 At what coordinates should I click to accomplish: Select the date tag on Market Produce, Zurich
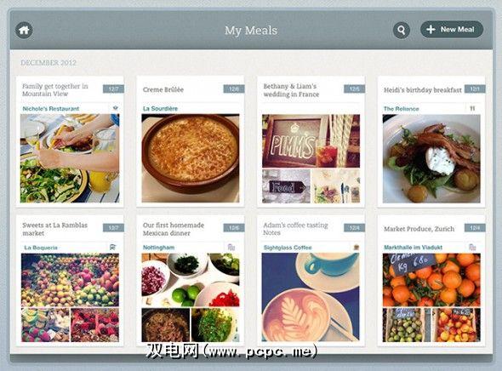475,228
